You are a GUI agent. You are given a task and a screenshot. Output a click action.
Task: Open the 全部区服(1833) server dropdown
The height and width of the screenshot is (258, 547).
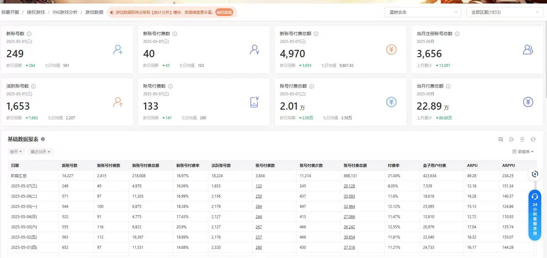tap(505, 12)
